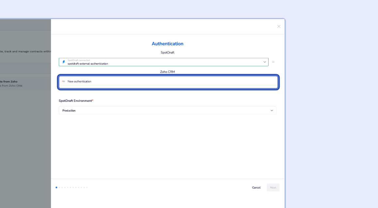
Task: Click the Authentication heading
Action: point(167,44)
